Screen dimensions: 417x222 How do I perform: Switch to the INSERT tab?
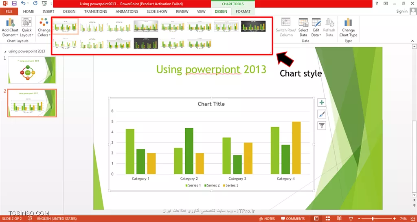pyautogui.click(x=48, y=11)
